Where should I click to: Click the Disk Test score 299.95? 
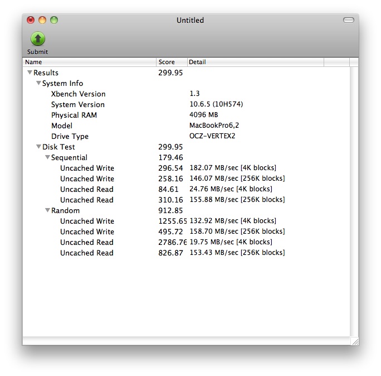[x=170, y=147]
